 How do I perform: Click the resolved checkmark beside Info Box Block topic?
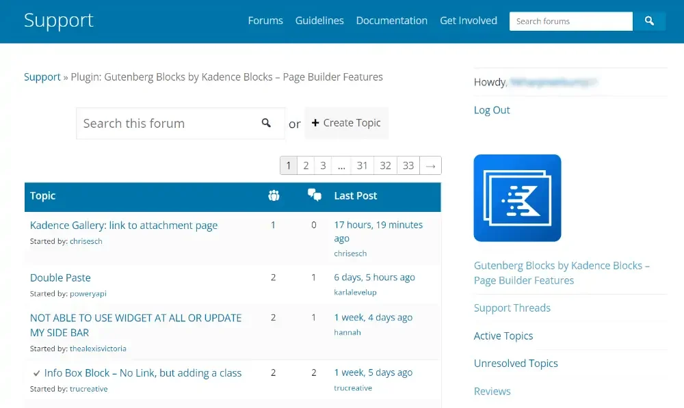tap(36, 372)
